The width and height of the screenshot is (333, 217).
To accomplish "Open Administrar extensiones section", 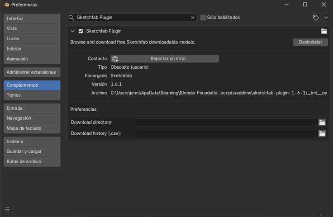I will click(x=32, y=72).
